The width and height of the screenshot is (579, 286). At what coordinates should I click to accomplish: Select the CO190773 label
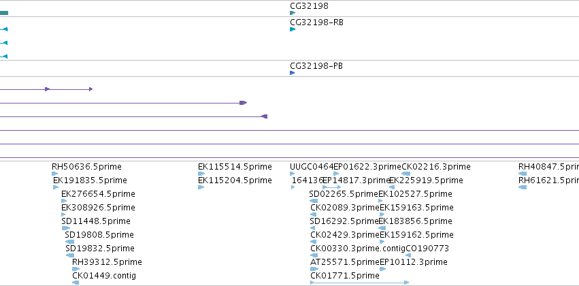click(x=427, y=249)
